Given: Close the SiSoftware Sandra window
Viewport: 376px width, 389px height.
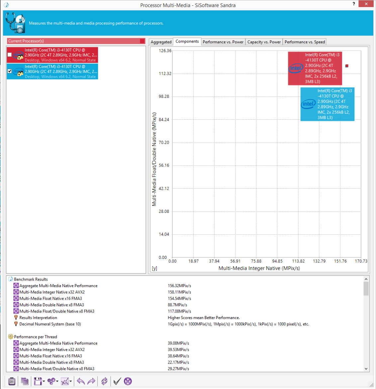Looking at the screenshot, I should 366,4.
